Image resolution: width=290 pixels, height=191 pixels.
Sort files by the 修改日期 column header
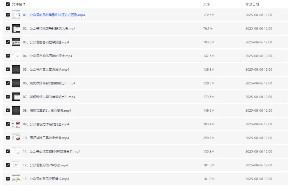[252, 4]
